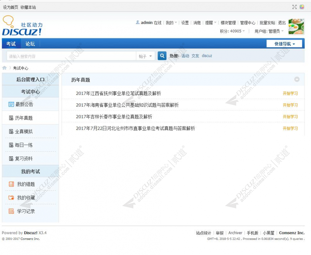The width and height of the screenshot is (311, 255).
Task: Switch to the 考试 nav tab
Action: tap(11, 44)
